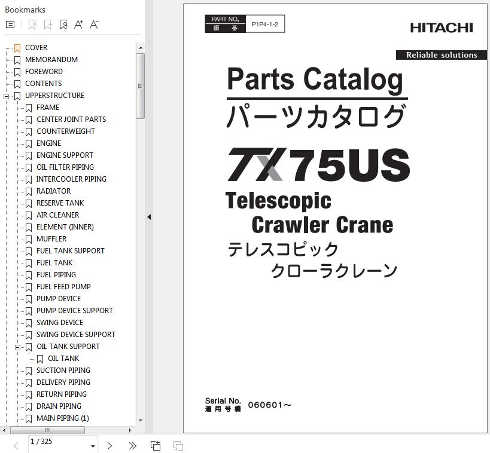Jump to the last page

click(132, 445)
